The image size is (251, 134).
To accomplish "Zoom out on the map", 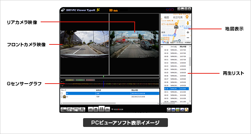I will tap(188, 38).
